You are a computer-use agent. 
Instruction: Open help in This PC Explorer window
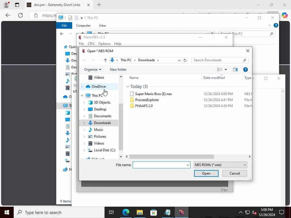(276, 25)
